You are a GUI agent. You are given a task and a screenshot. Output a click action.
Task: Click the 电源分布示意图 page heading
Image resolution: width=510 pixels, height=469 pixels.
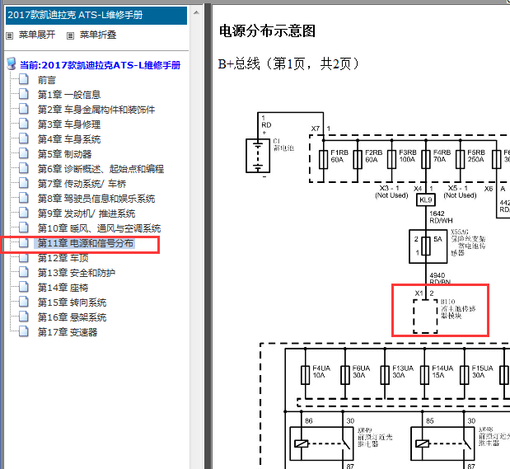[x=267, y=31]
